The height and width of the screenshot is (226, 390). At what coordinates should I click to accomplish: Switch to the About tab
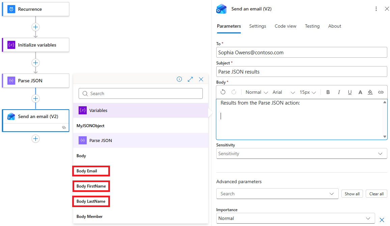pos(335,26)
